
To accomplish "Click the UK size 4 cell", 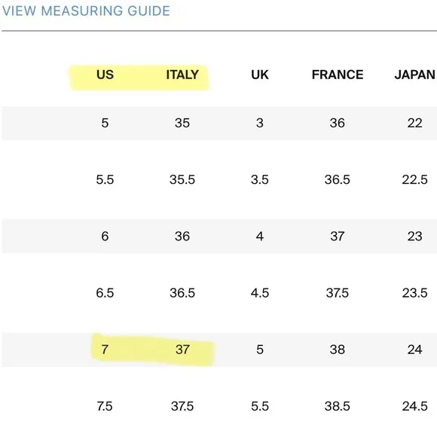I will tap(260, 237).
